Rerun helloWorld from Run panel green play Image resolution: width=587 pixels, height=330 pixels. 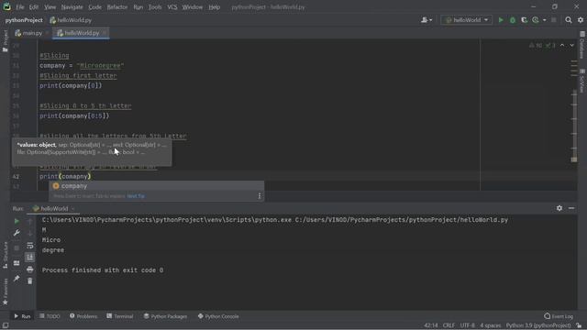pyautogui.click(x=17, y=221)
